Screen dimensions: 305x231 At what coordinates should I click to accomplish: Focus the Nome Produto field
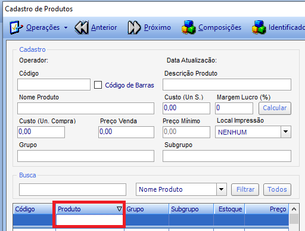86,108
